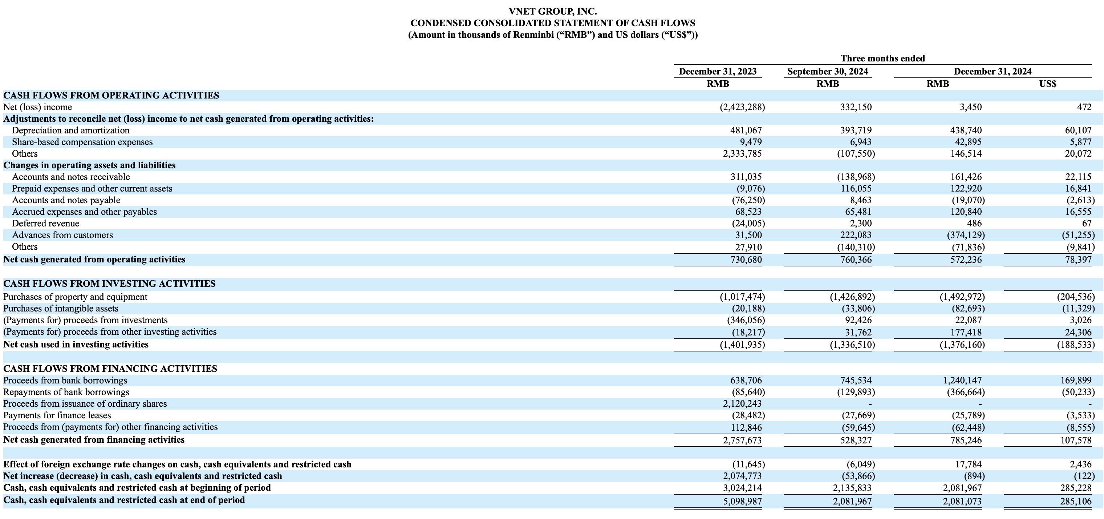The width and height of the screenshot is (1104, 519).
Task: Select 'Accounts and notes receivable' label
Action: click(71, 177)
